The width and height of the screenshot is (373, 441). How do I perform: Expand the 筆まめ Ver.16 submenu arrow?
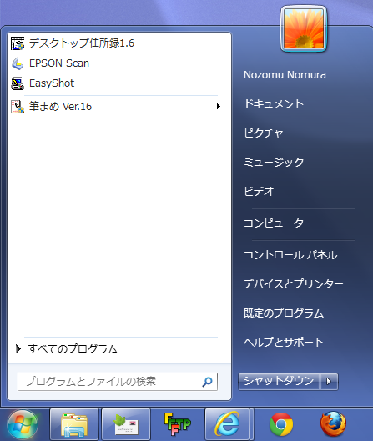coord(218,107)
